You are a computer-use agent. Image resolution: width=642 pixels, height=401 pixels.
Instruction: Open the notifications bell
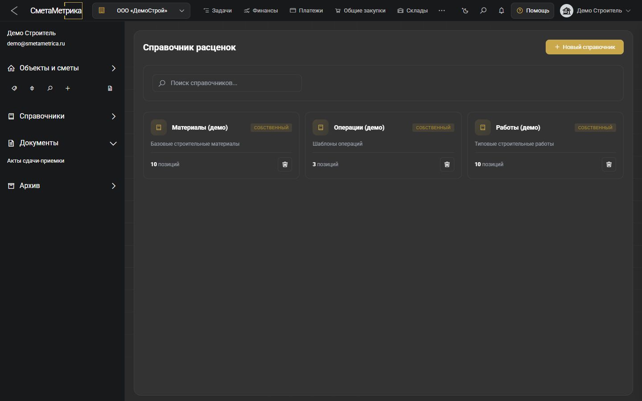(x=501, y=10)
